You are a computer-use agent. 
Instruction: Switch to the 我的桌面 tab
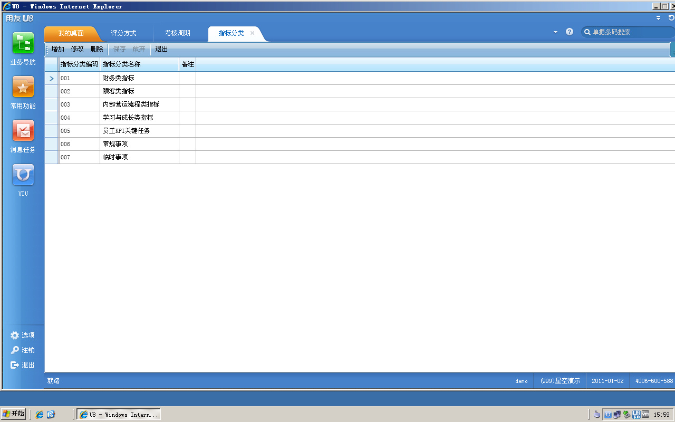pyautogui.click(x=71, y=33)
